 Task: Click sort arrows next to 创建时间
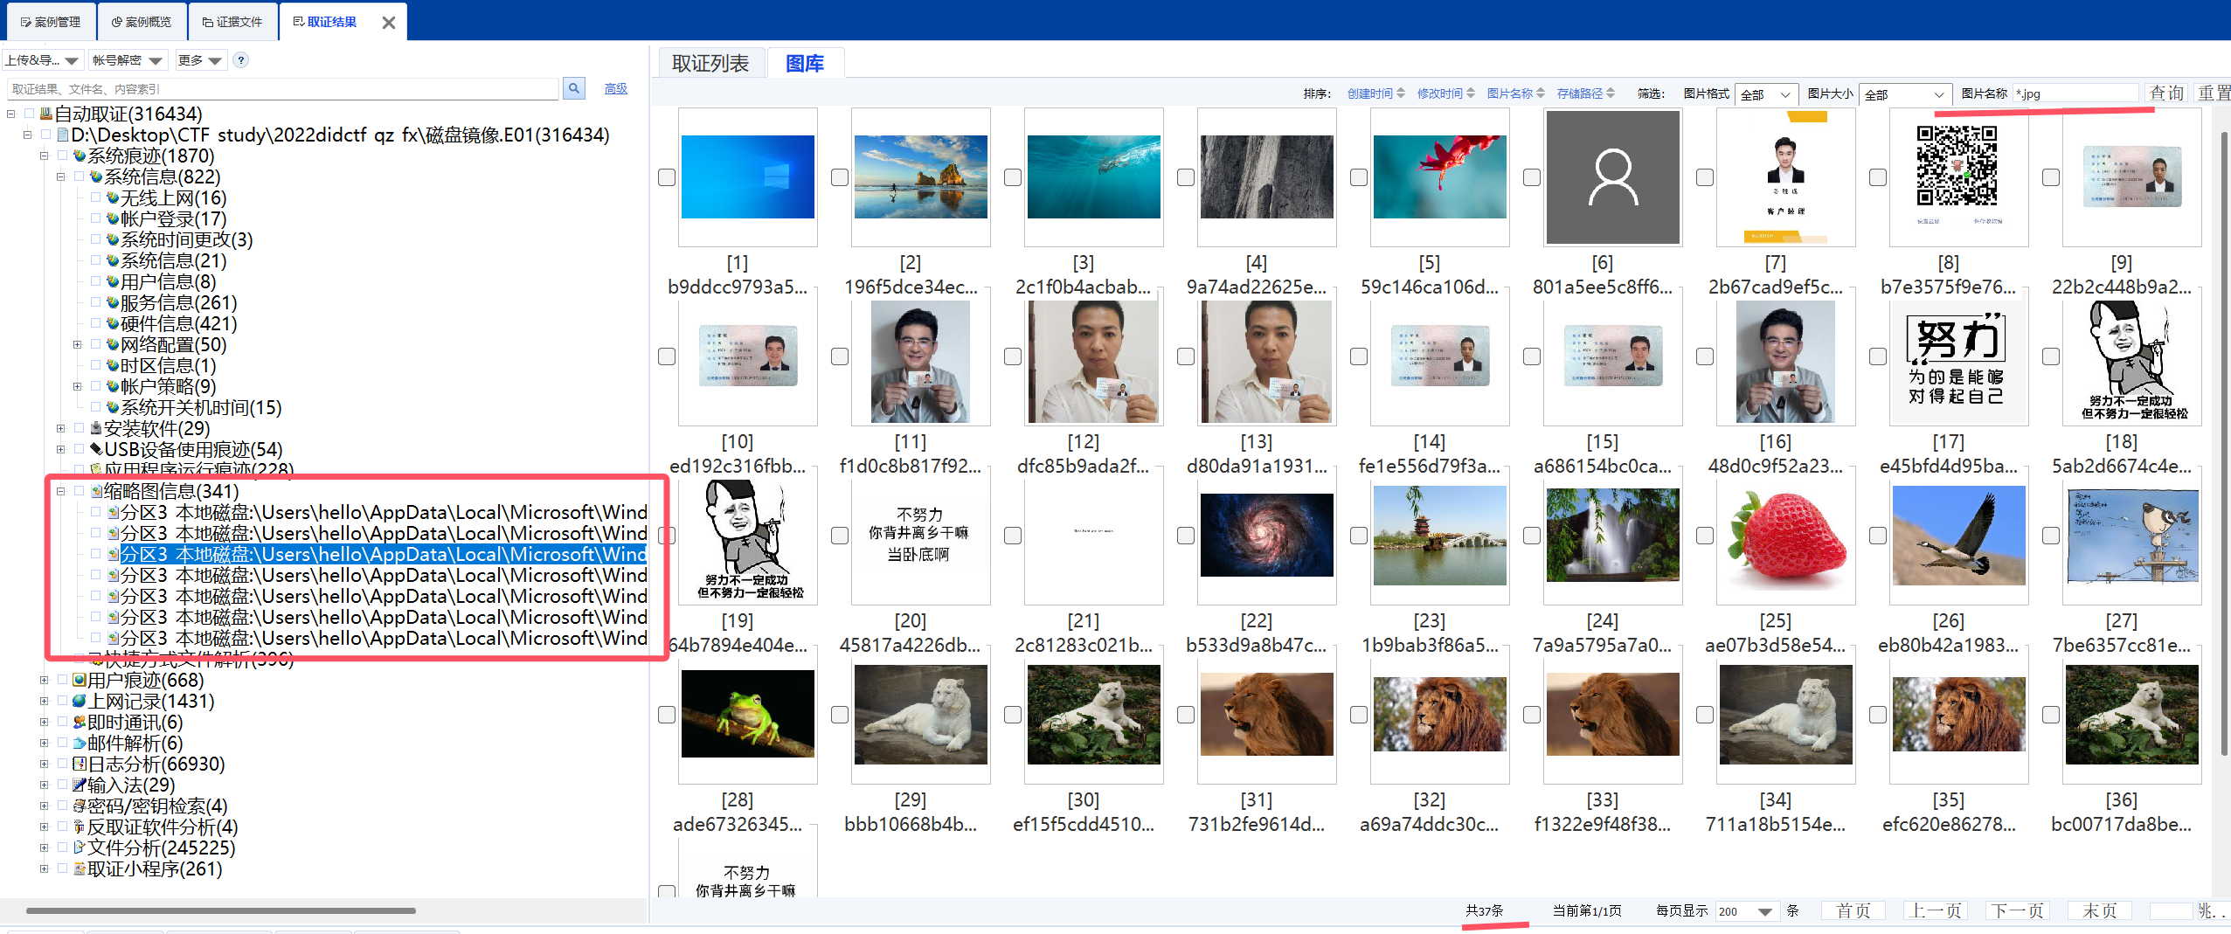point(1401,93)
